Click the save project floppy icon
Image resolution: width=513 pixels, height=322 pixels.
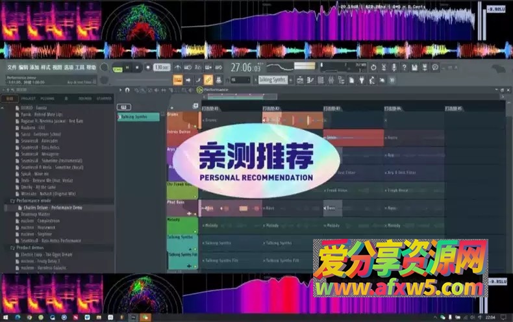tap(414, 68)
